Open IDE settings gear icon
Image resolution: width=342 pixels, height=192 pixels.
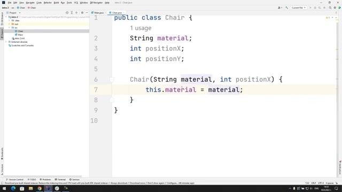click(x=335, y=7)
